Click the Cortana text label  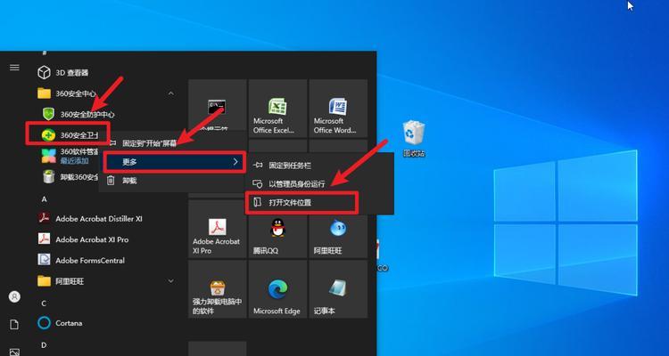pos(69,323)
